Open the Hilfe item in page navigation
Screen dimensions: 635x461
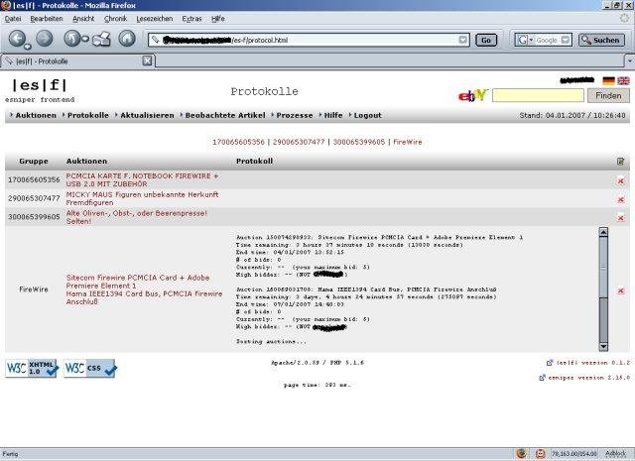click(333, 115)
